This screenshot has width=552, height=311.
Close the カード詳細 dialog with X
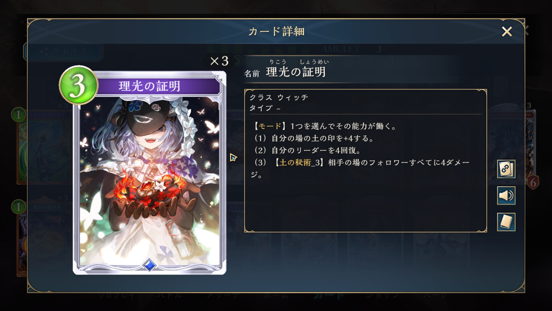(x=506, y=31)
